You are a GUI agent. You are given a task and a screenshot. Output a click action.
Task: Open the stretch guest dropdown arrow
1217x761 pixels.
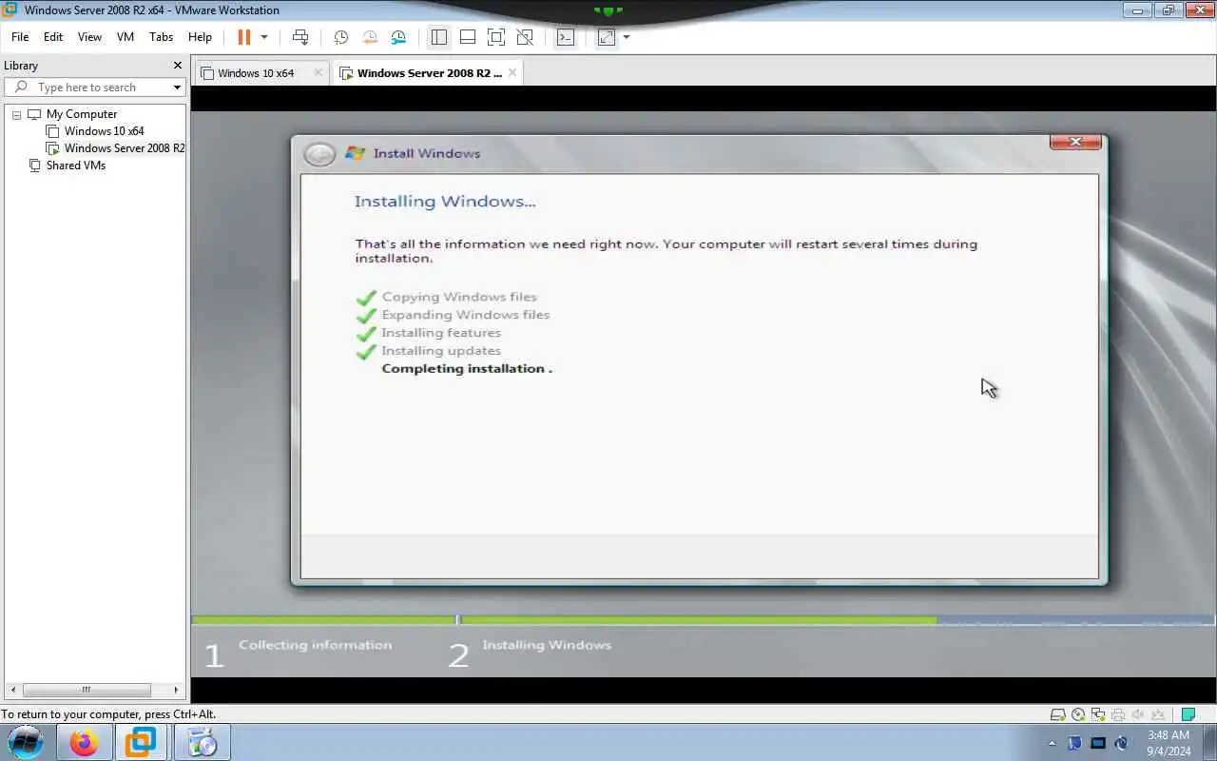coord(627,37)
